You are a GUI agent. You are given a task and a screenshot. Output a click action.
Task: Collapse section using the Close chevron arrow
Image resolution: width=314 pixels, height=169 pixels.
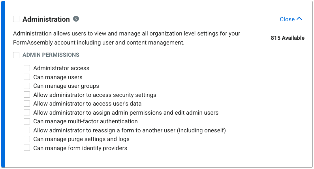(x=299, y=19)
